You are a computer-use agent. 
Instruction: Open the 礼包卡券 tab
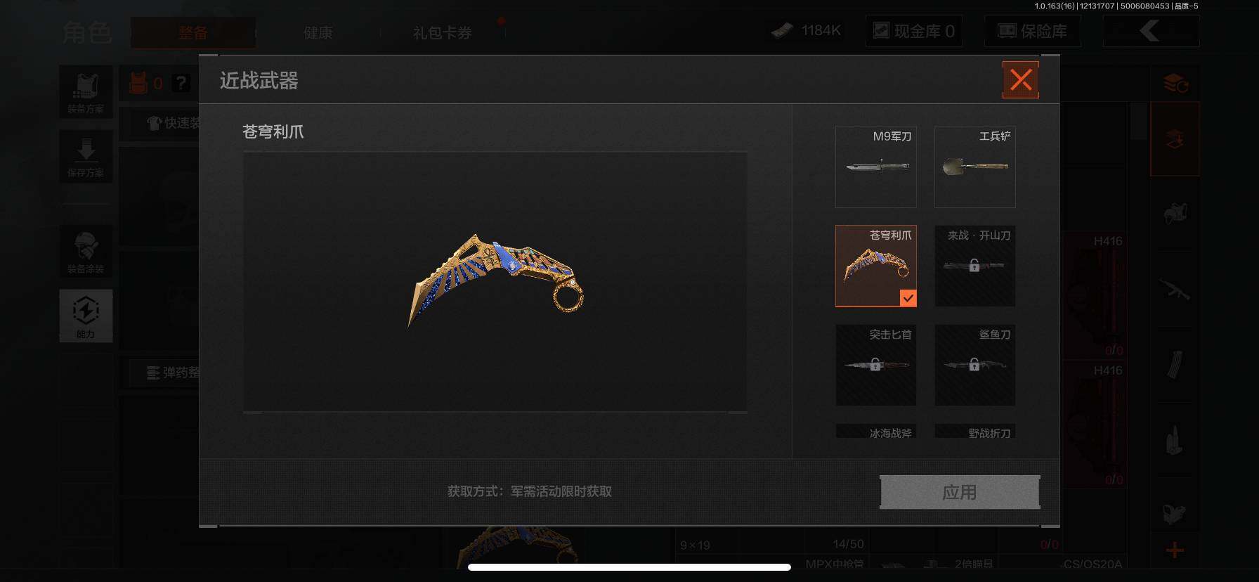tap(443, 32)
